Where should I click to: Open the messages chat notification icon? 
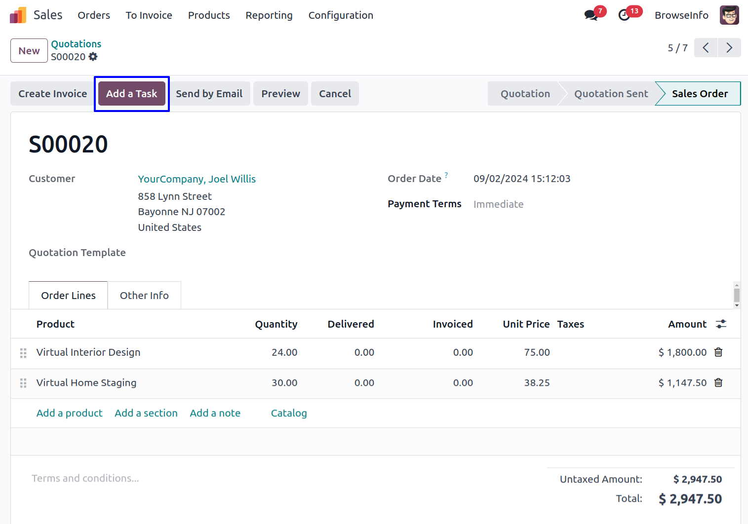pyautogui.click(x=591, y=15)
